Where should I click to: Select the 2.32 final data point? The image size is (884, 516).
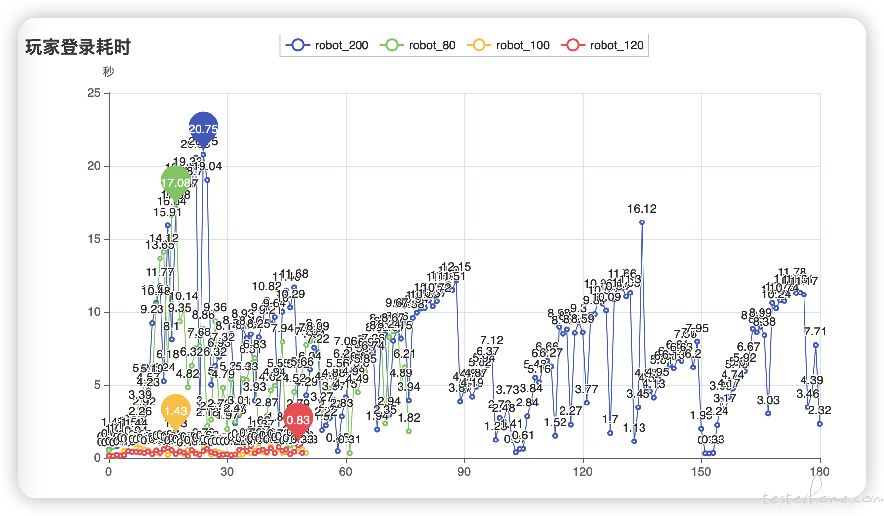click(819, 424)
